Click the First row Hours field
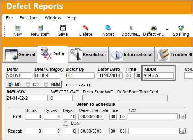Viewport: 193px width, 140px height. coord(33,117)
